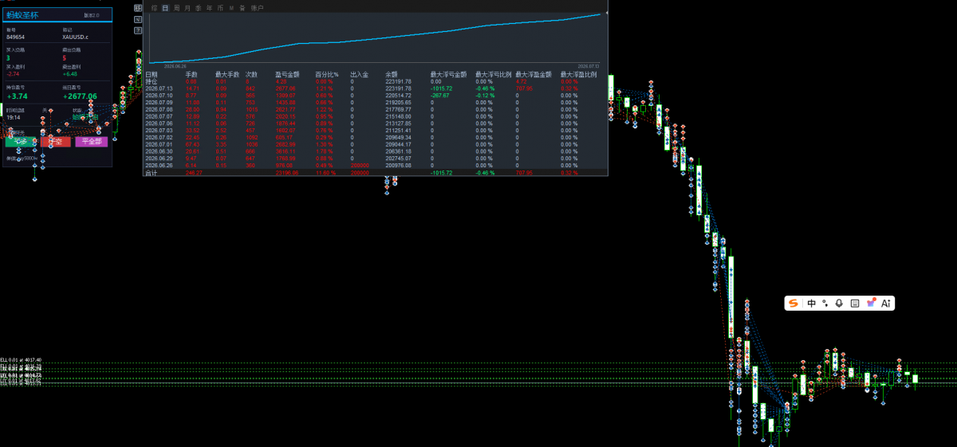This screenshot has width=957, height=447.
Task: Click the 蚂蚁圣杯 panel title
Action: click(x=22, y=15)
